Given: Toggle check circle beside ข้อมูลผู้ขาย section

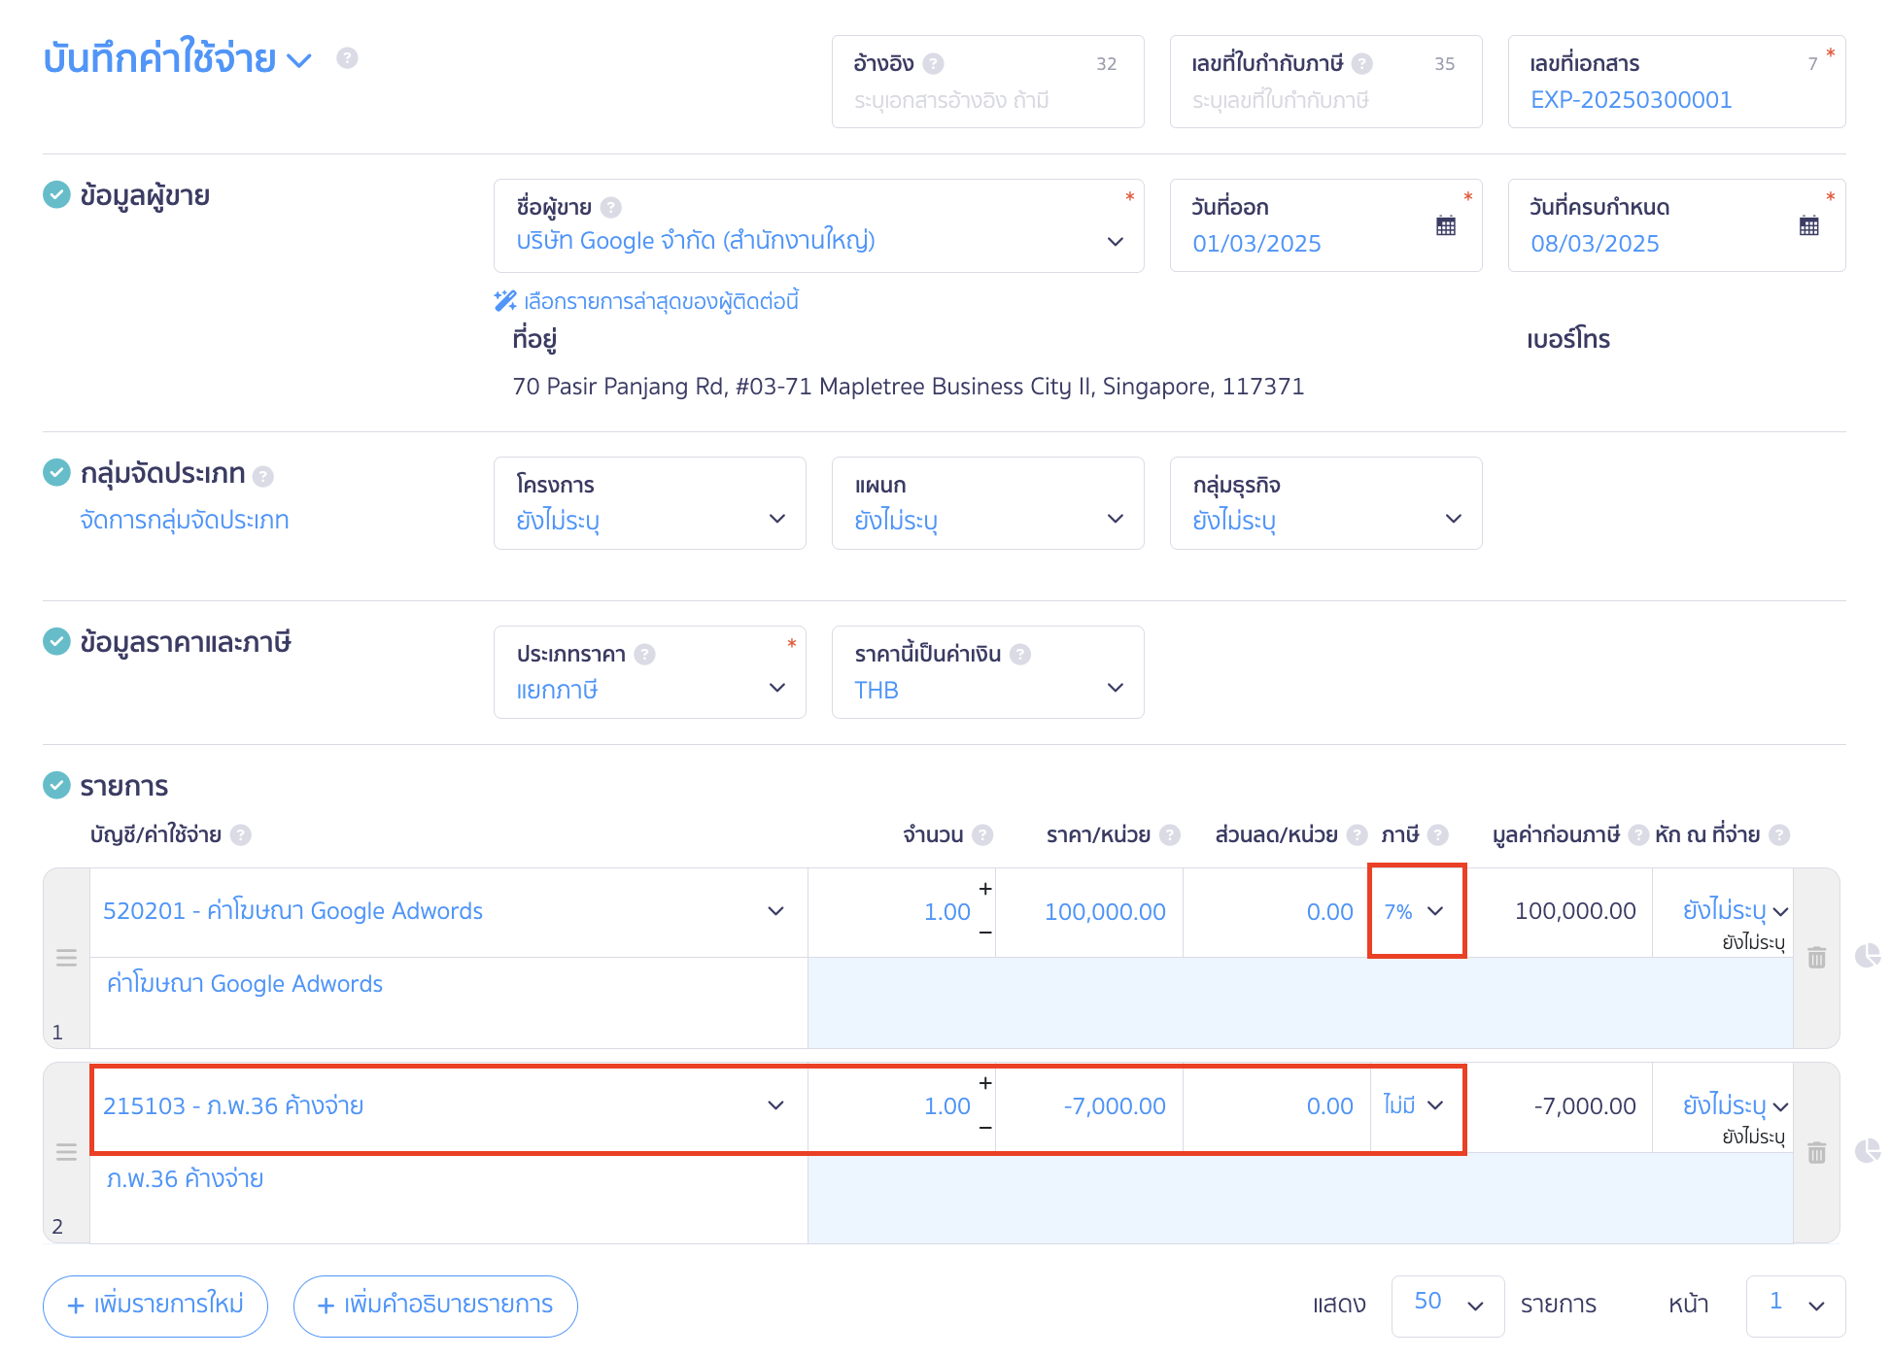Looking at the screenshot, I should (56, 195).
